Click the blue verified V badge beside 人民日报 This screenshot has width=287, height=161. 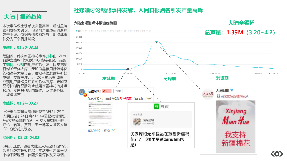coord(232,90)
